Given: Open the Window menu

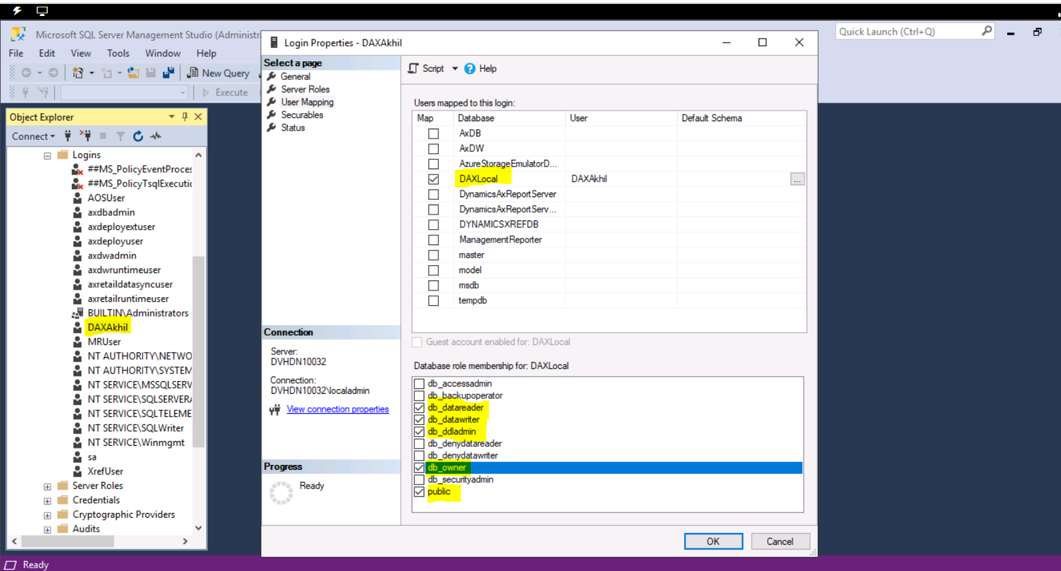Looking at the screenshot, I should pyautogui.click(x=163, y=53).
